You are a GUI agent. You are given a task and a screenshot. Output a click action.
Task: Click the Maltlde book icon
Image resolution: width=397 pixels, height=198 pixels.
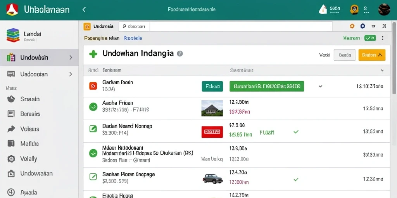click(x=11, y=143)
